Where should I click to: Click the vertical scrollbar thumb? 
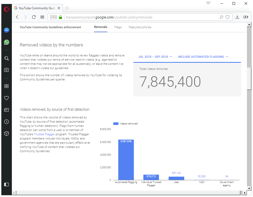tap(249, 78)
